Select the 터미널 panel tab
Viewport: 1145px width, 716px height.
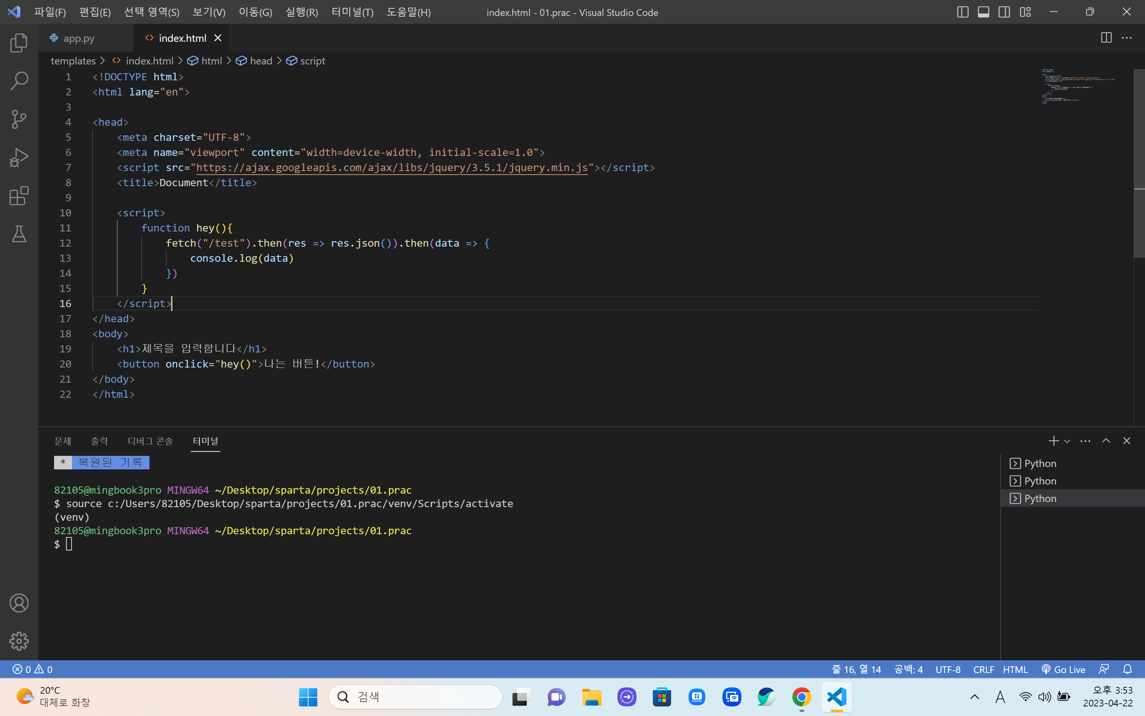pos(205,441)
